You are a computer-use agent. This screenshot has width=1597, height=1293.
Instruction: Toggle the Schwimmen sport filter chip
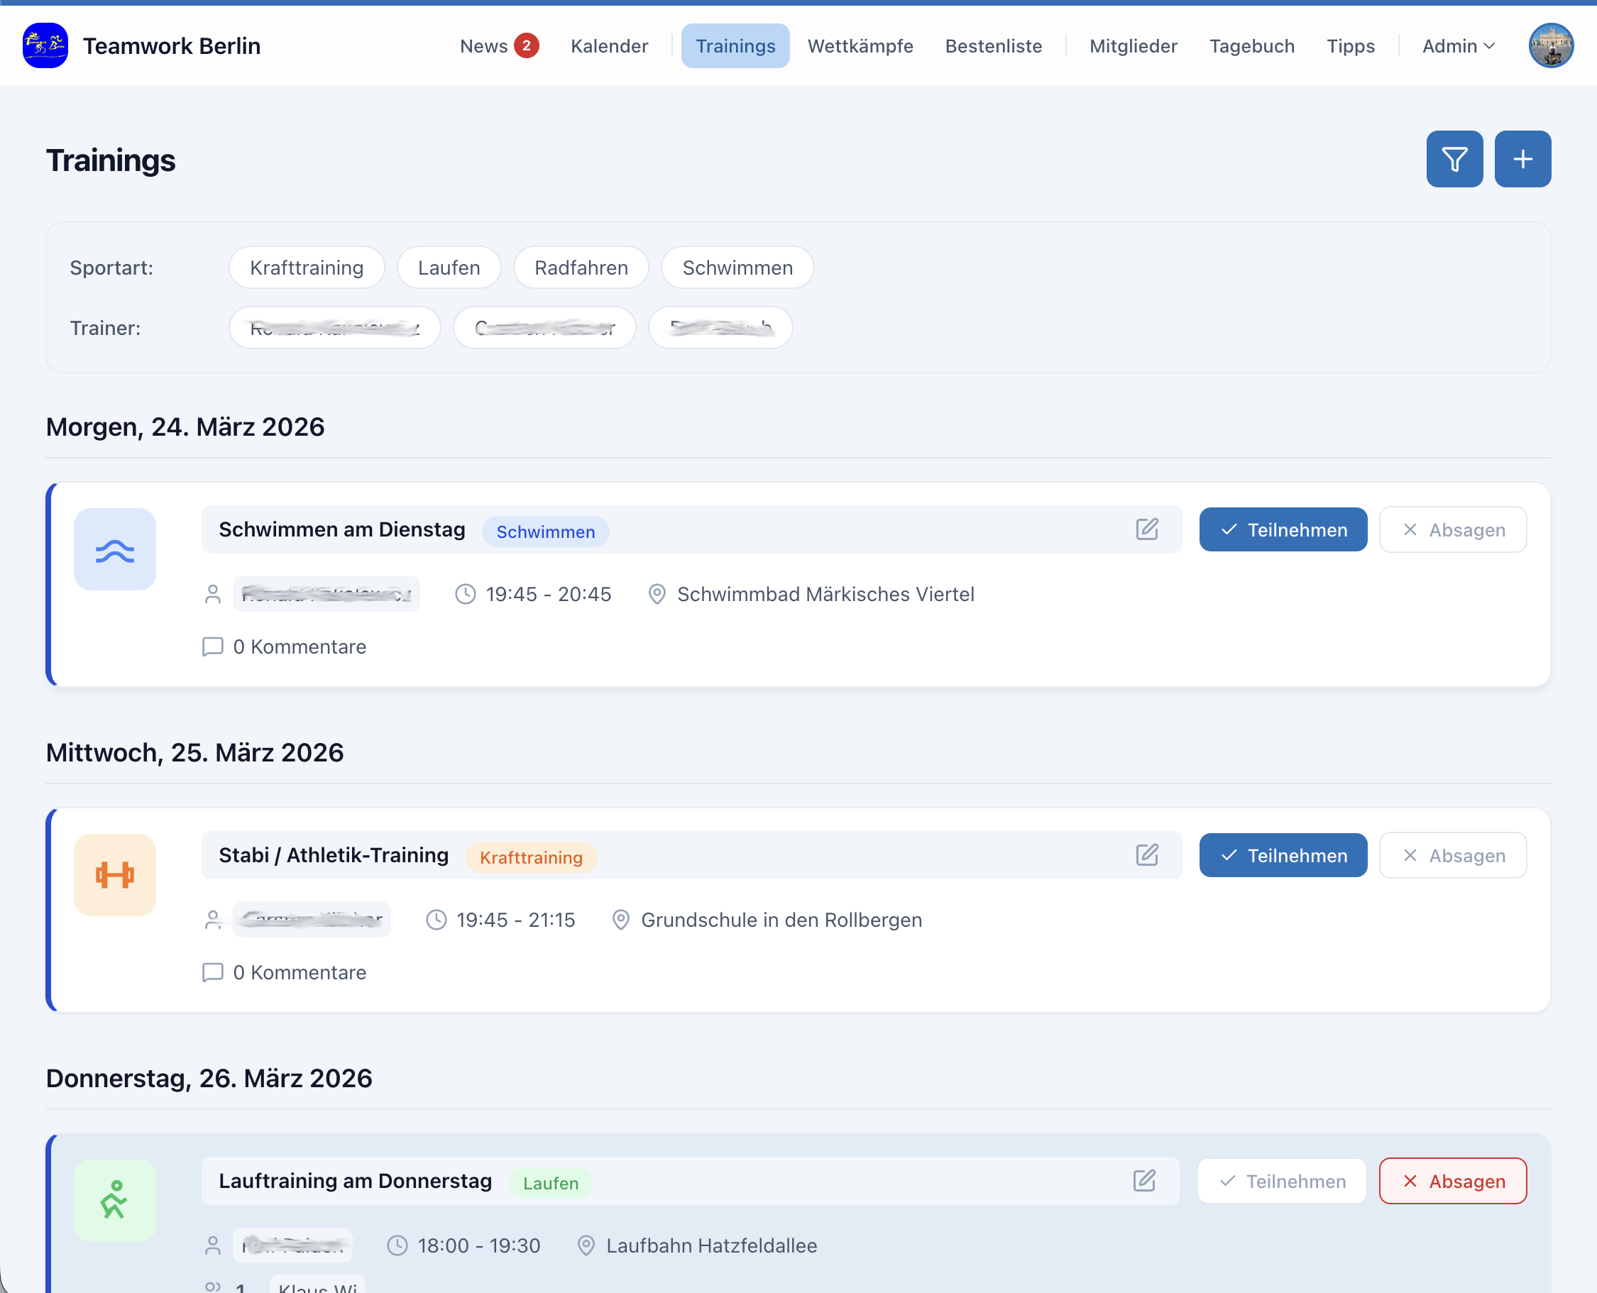tap(737, 268)
